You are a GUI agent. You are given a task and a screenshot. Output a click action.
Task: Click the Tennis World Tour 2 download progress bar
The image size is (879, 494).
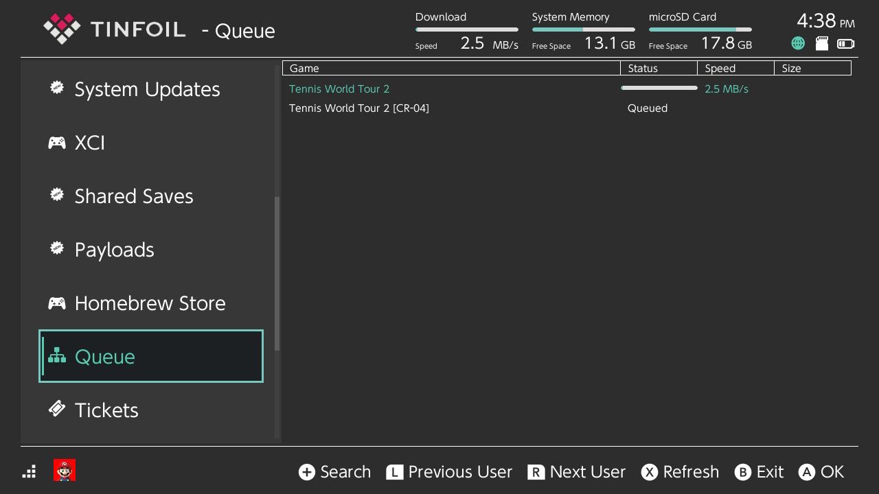(659, 88)
